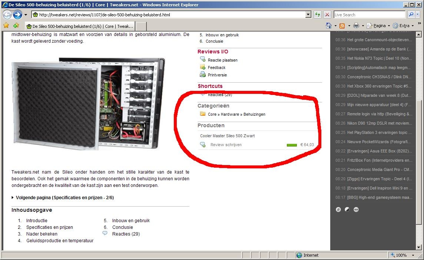
Task: Click the address bar URL field
Action: point(169,14)
